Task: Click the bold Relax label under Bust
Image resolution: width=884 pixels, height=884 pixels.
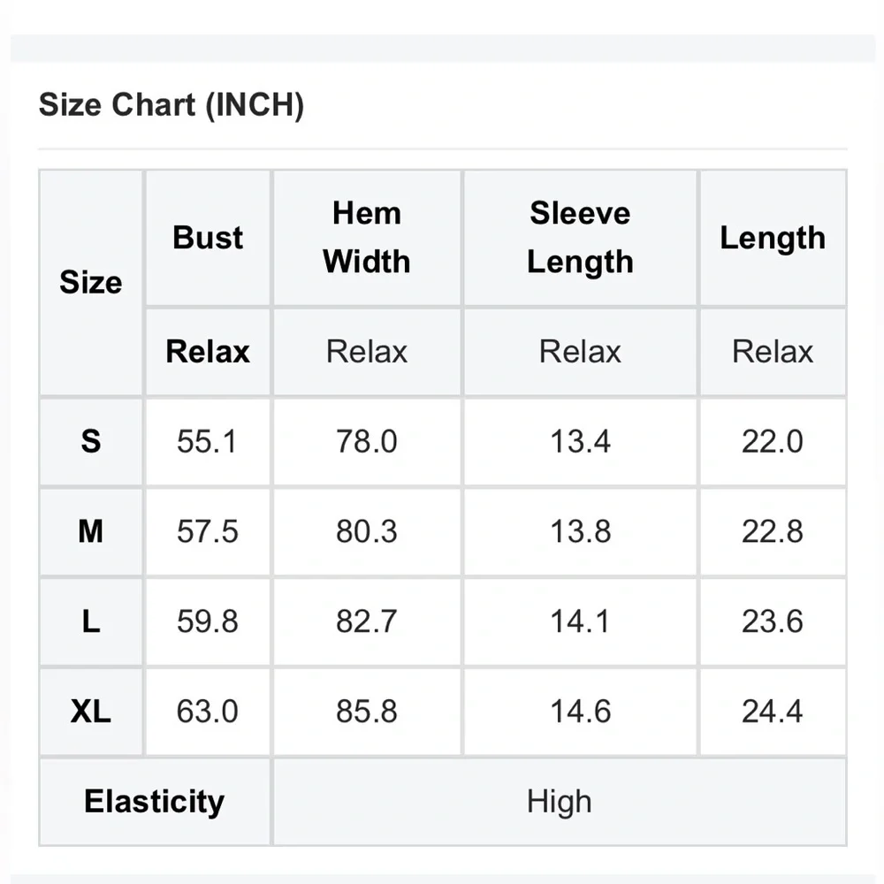Action: [x=208, y=352]
